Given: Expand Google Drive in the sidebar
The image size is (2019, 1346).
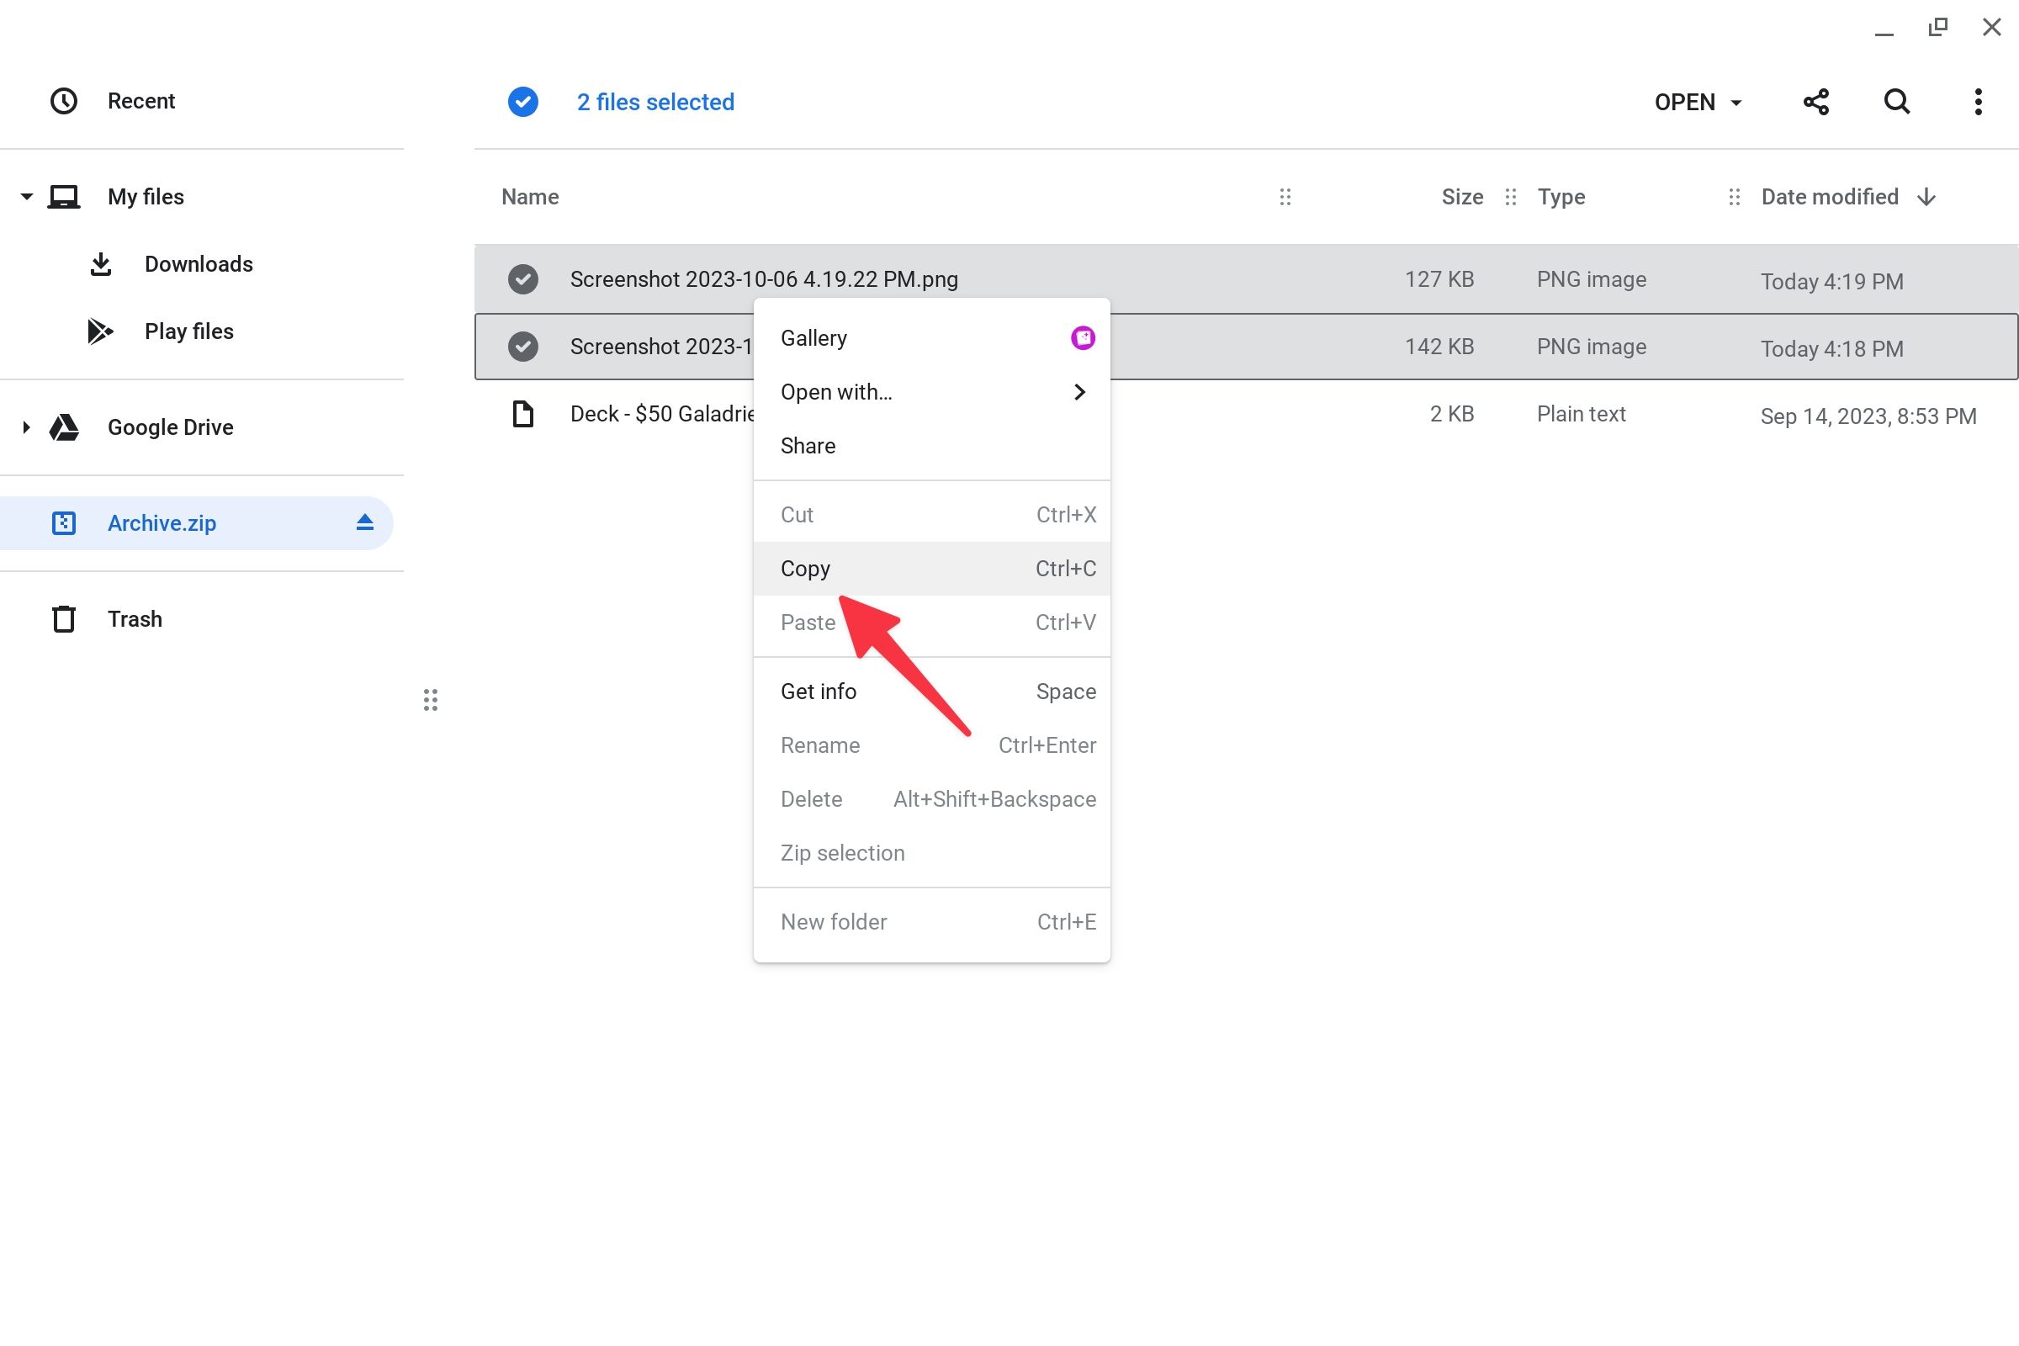Looking at the screenshot, I should pos(26,427).
